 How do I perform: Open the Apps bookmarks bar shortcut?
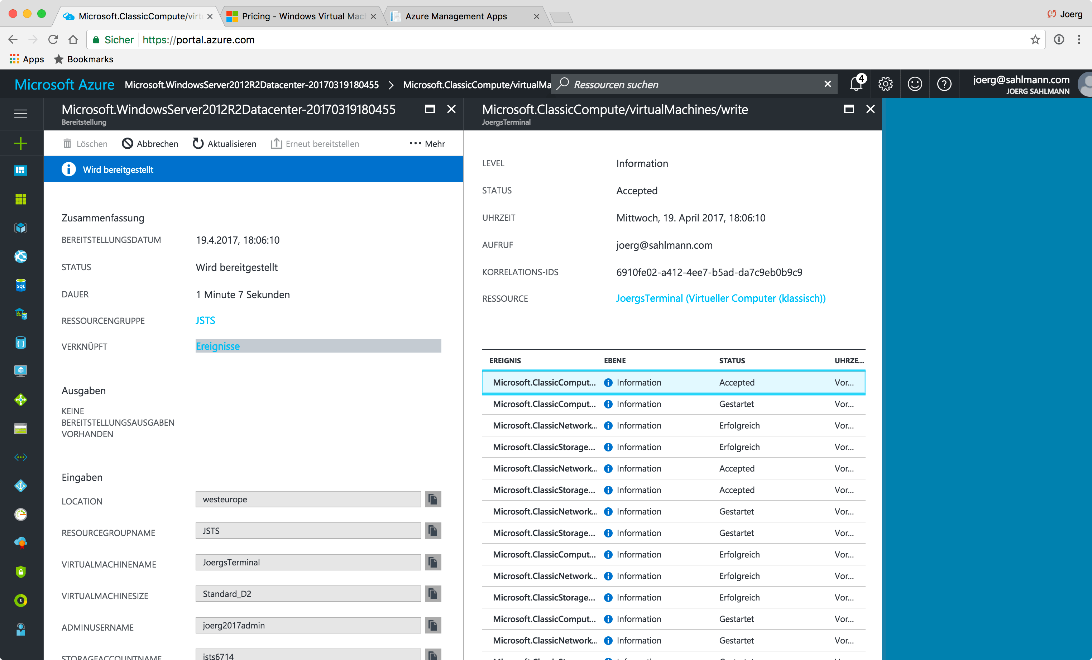pyautogui.click(x=27, y=59)
